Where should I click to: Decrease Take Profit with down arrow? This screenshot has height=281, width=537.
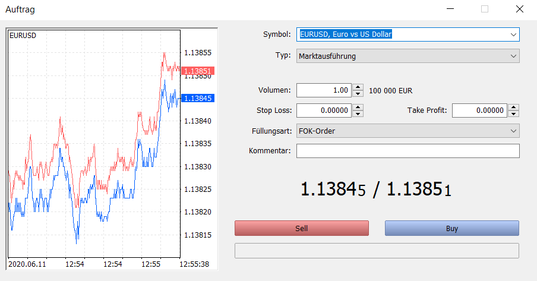point(513,114)
